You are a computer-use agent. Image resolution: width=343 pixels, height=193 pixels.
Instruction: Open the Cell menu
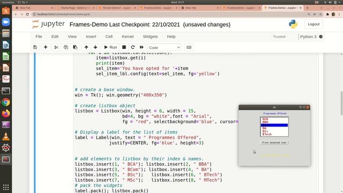[x=109, y=36]
